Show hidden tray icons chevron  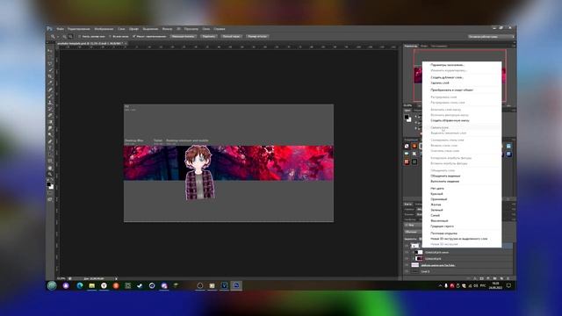coord(440,285)
